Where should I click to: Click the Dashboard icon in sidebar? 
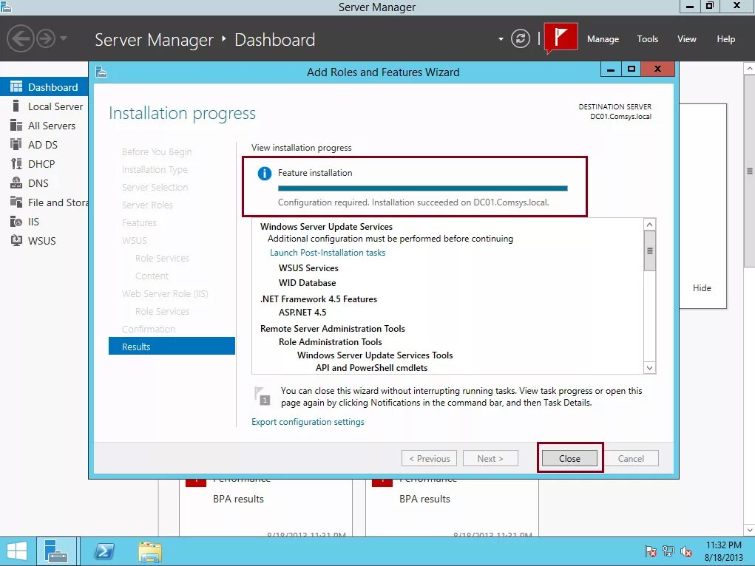pos(16,86)
